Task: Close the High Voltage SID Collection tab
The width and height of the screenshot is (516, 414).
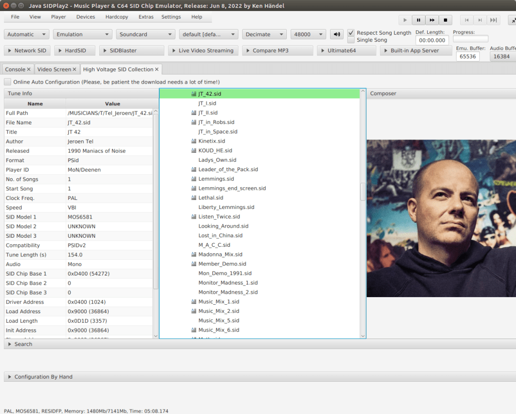Action: pyautogui.click(x=157, y=70)
